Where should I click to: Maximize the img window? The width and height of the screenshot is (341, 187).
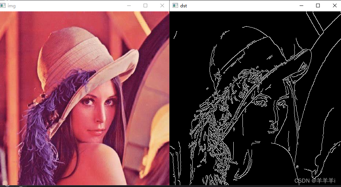point(145,5)
